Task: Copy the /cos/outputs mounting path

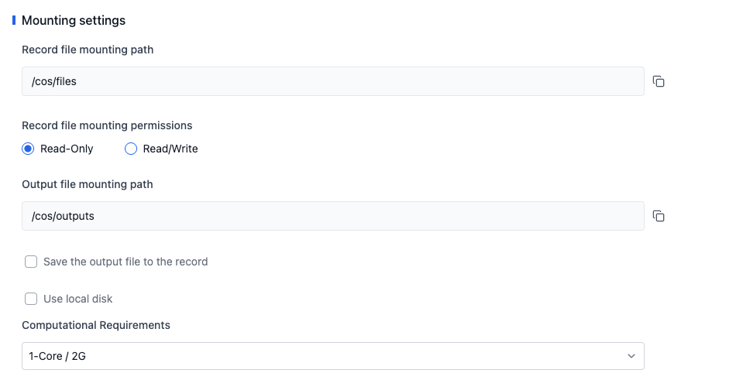Action: pyautogui.click(x=659, y=216)
